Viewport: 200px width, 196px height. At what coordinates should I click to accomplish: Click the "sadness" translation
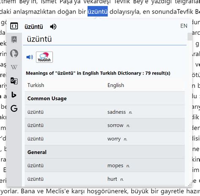pyautogui.click(x=116, y=112)
